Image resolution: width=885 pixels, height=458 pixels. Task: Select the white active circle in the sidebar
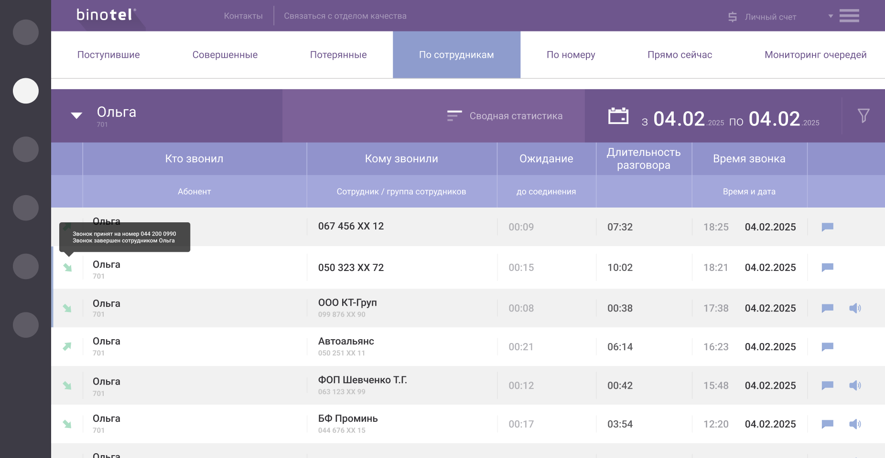pyautogui.click(x=26, y=91)
